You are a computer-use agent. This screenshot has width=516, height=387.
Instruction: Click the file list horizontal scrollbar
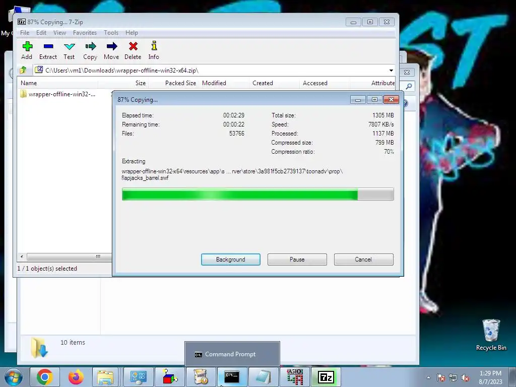tap(69, 256)
